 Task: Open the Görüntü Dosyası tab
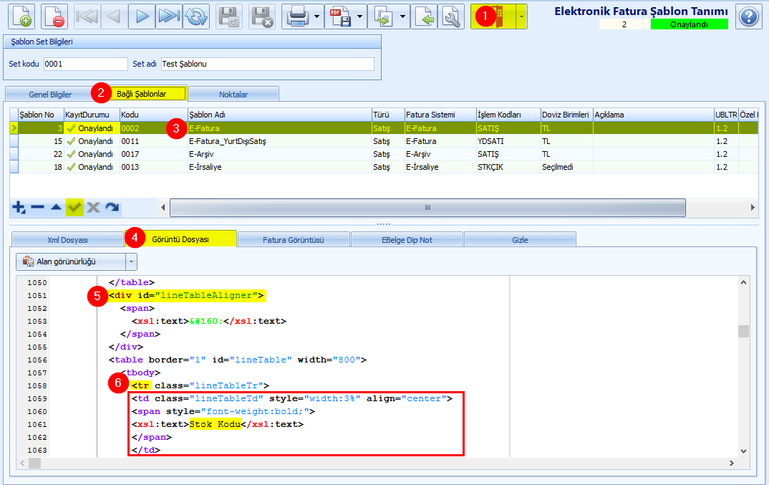[x=180, y=239]
